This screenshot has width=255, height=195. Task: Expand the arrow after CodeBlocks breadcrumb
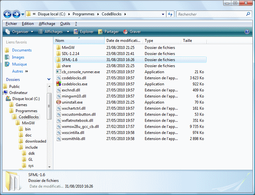pos(125,14)
